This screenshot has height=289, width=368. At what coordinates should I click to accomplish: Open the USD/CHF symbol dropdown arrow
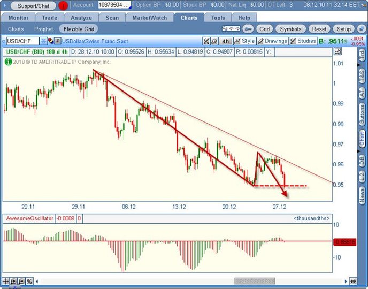pos(42,41)
